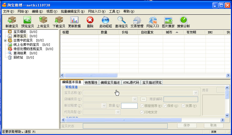Switch to 编辑宝贝描述 tab
232x135 pixels.
(110, 82)
